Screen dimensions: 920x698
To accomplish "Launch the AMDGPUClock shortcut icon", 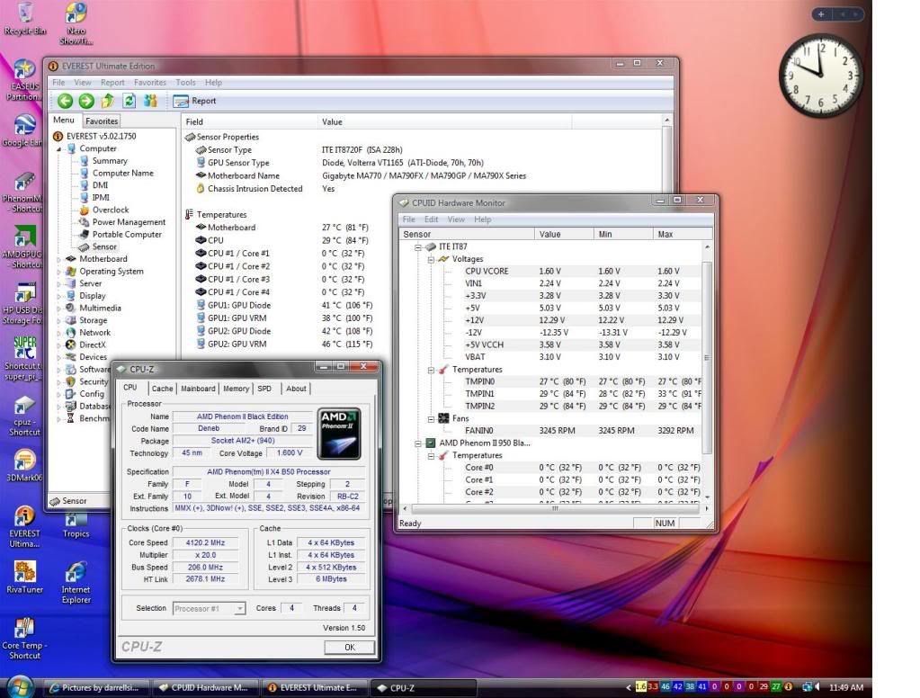I will tap(23, 247).
